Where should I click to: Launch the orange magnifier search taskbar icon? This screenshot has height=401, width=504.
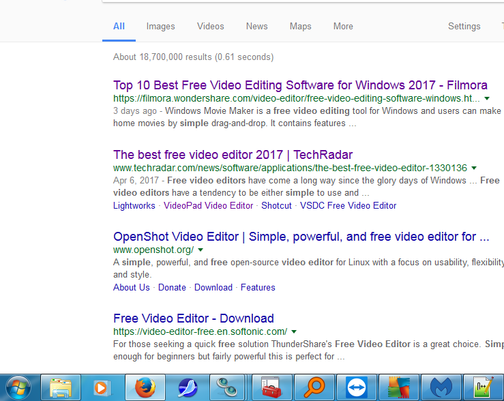pos(314,388)
